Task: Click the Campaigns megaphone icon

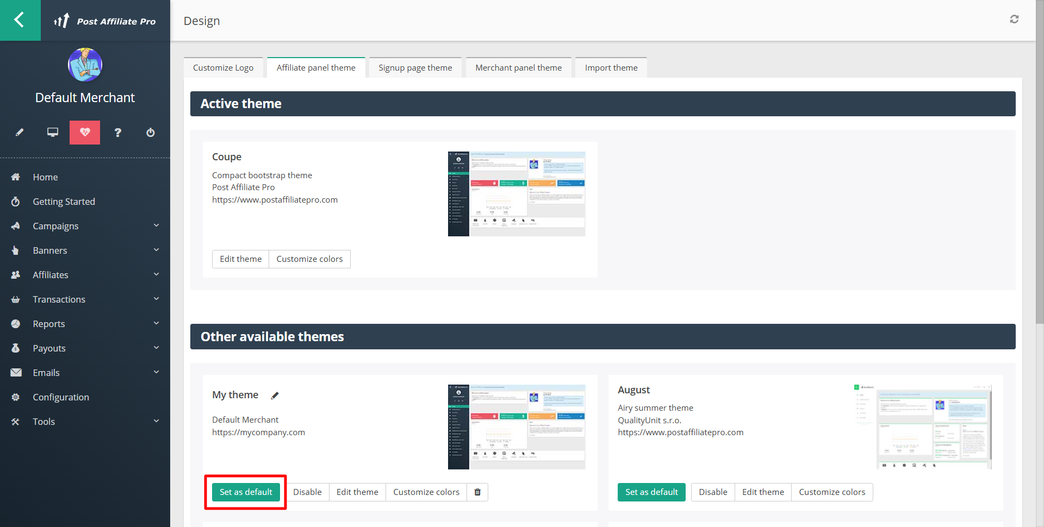Action: point(16,226)
